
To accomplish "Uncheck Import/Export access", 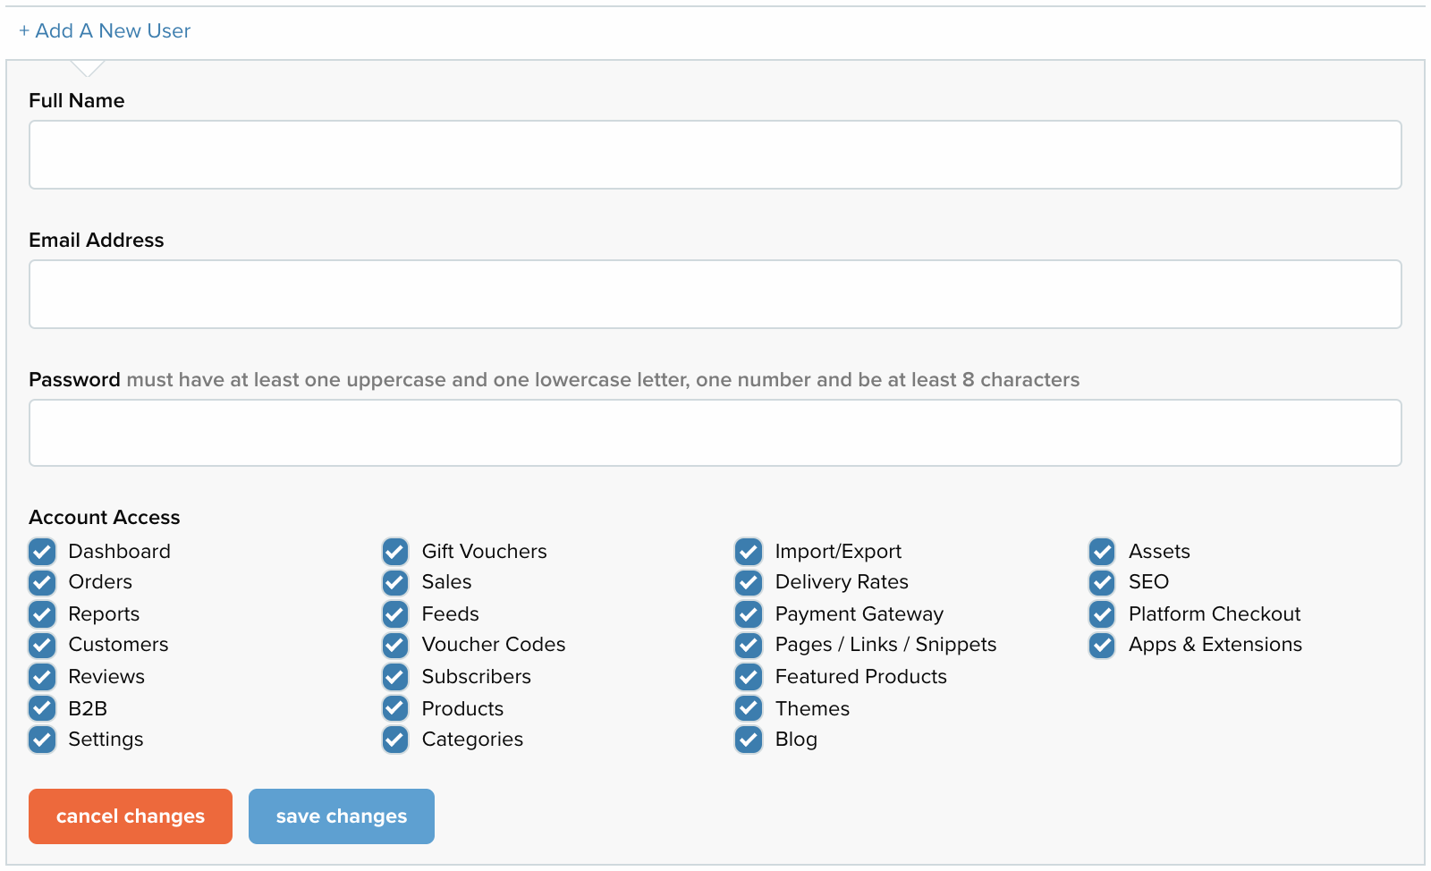I will (749, 551).
